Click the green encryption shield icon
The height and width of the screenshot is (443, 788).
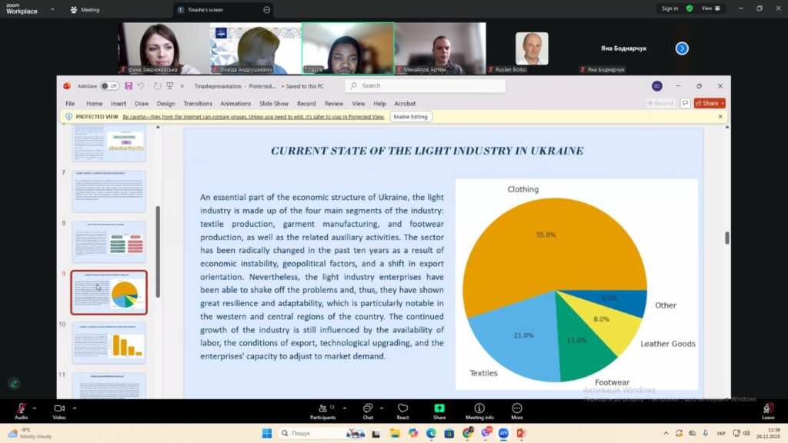pyautogui.click(x=689, y=8)
